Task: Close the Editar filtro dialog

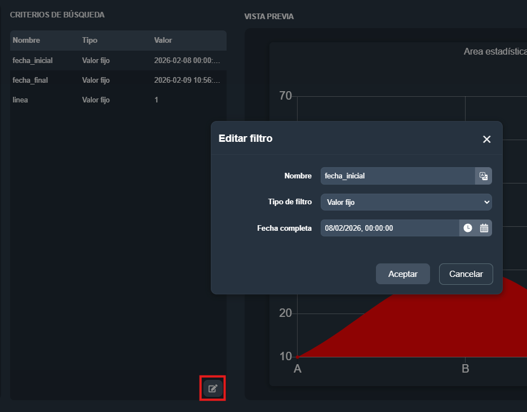Action: click(x=486, y=139)
